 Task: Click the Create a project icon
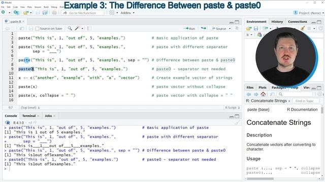tap(16, 13)
